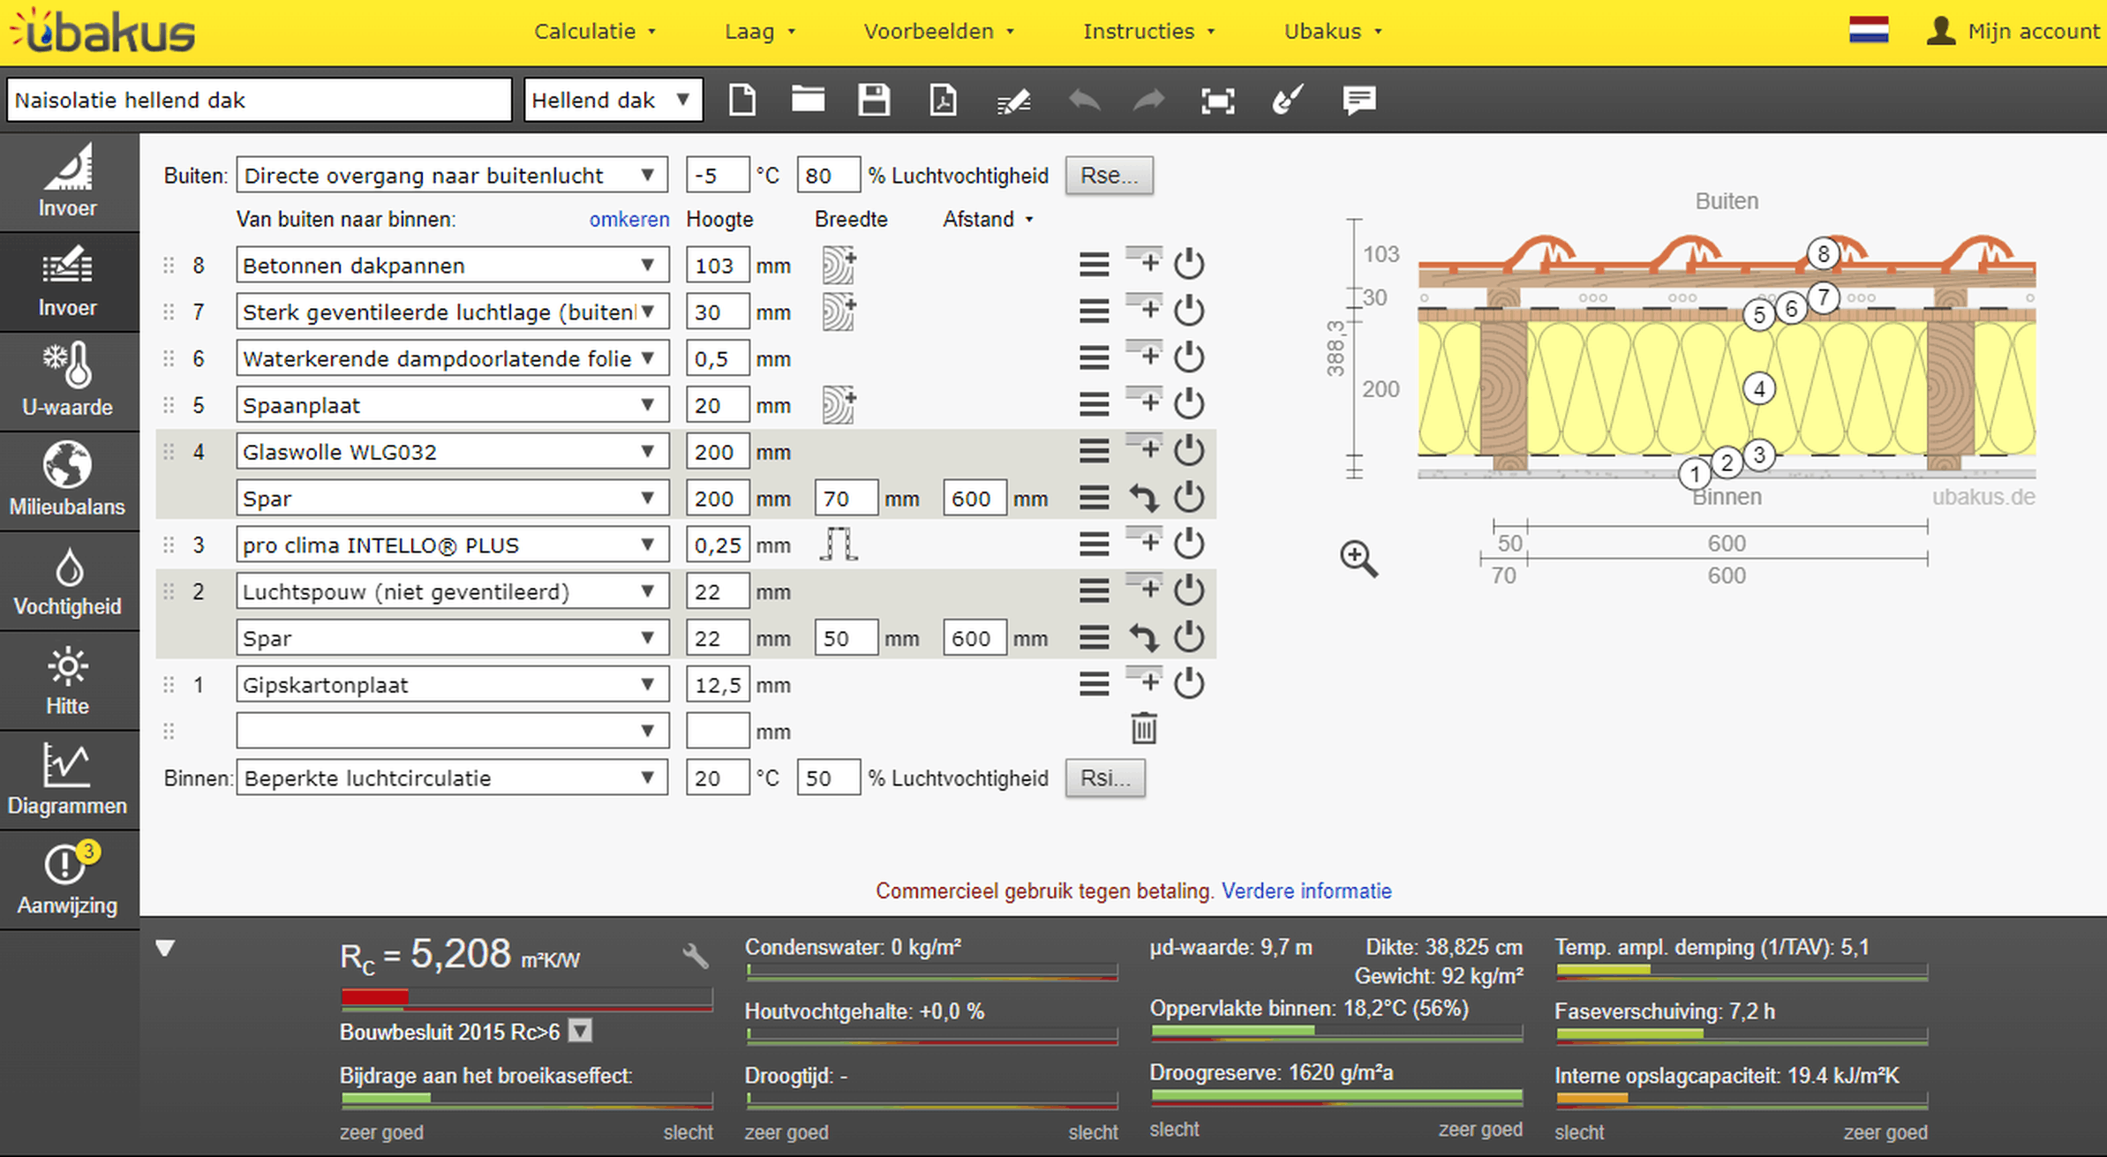
Task: Click the Naisolatie hellend dak name field
Action: coord(259,100)
